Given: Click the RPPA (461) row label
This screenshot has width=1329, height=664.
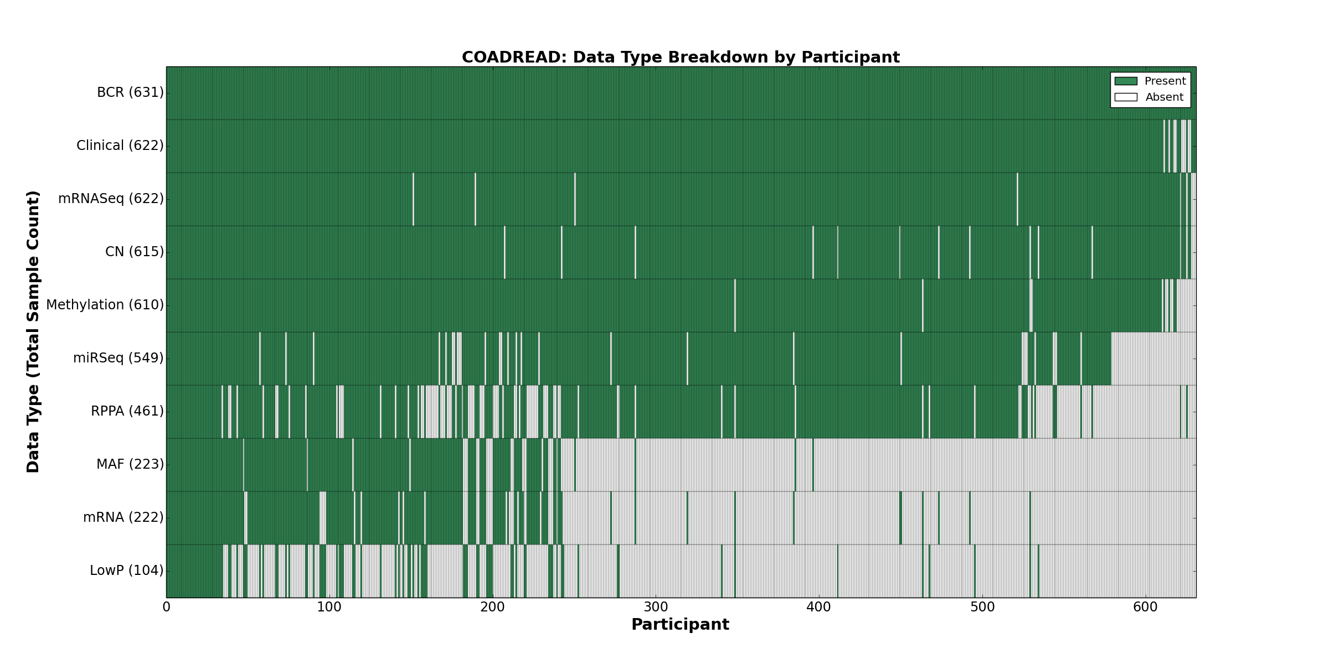Looking at the screenshot, I should coord(127,411).
